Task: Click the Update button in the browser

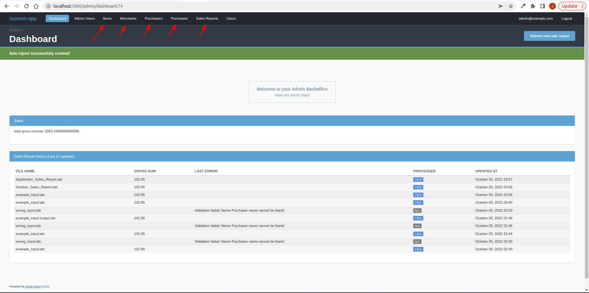Action: pyautogui.click(x=569, y=6)
